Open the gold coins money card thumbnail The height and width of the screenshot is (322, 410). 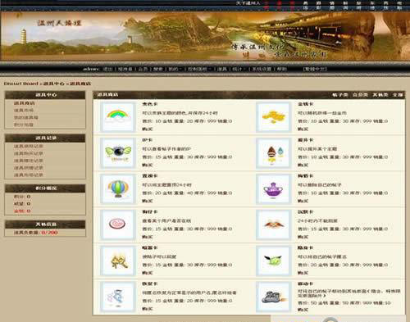coord(273,117)
